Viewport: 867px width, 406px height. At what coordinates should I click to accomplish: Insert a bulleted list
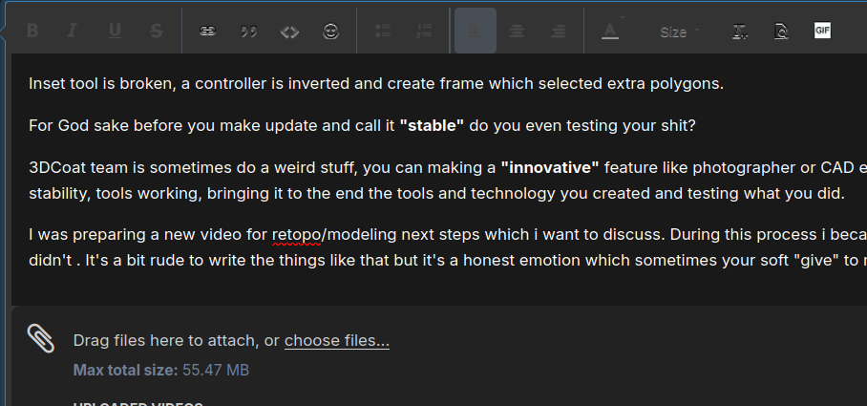(384, 32)
